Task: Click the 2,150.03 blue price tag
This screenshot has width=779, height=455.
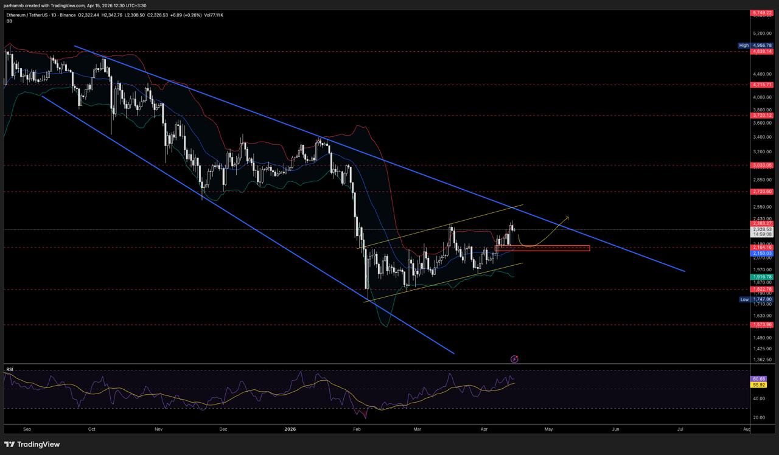Action: pos(762,253)
